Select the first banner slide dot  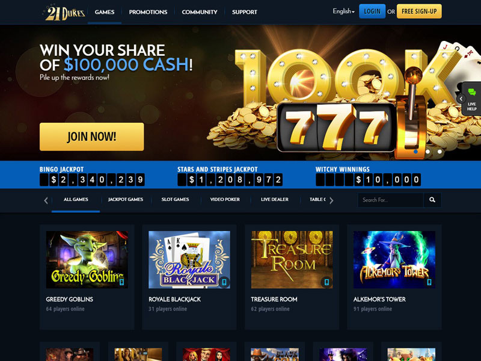[x=415, y=152]
